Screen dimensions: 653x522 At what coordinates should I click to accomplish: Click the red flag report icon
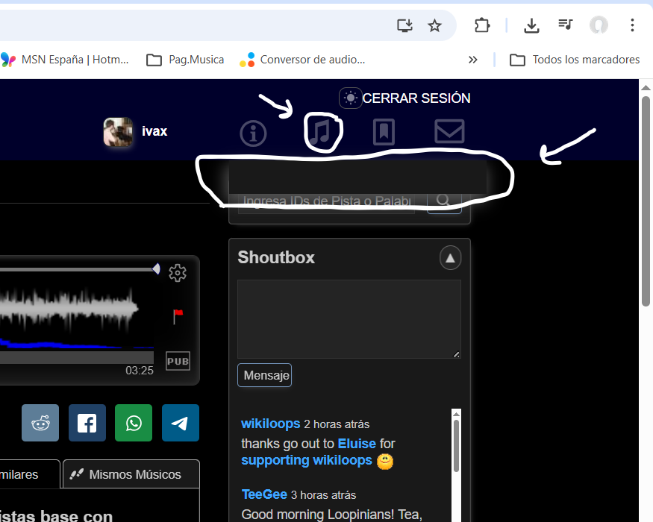coord(178,316)
